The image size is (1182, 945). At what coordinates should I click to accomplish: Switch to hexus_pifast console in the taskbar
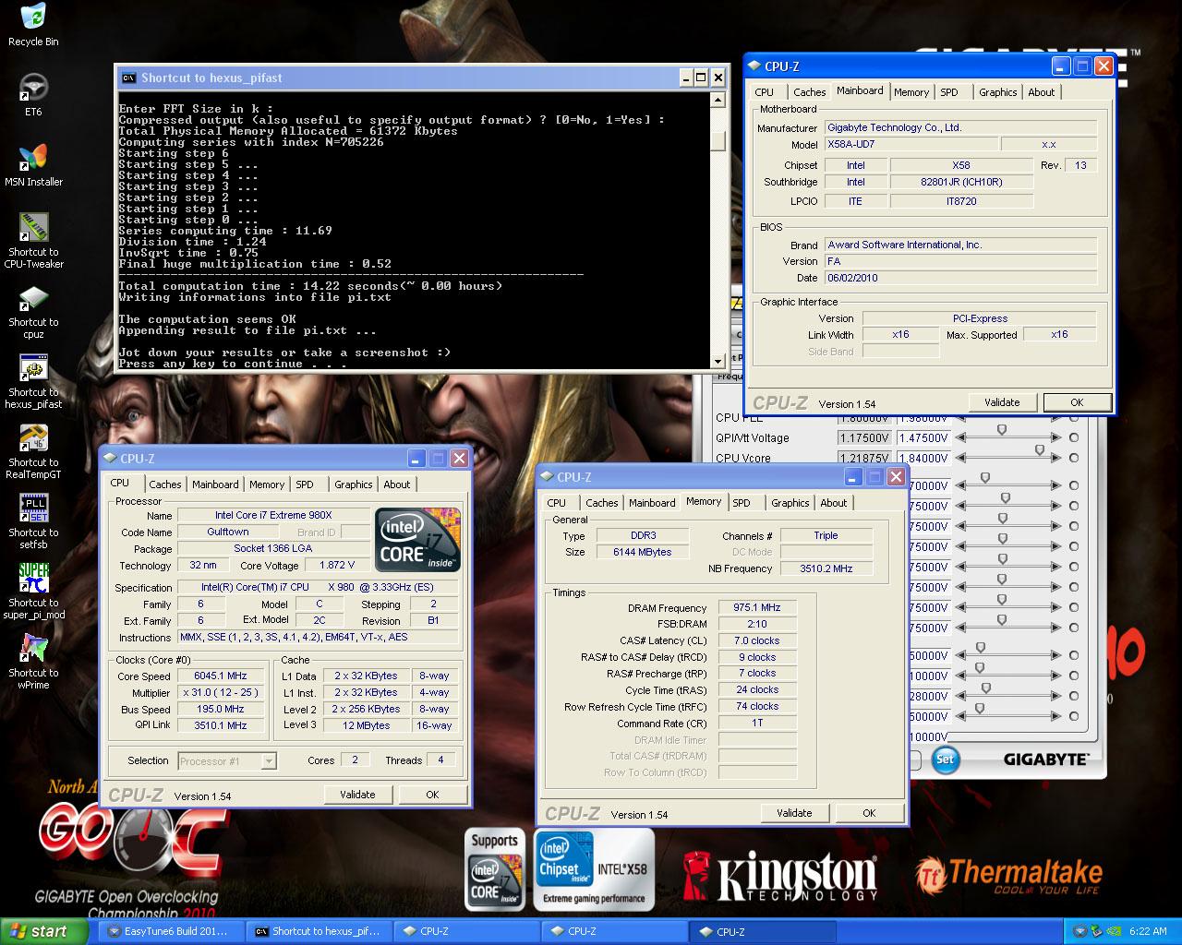coord(320,931)
